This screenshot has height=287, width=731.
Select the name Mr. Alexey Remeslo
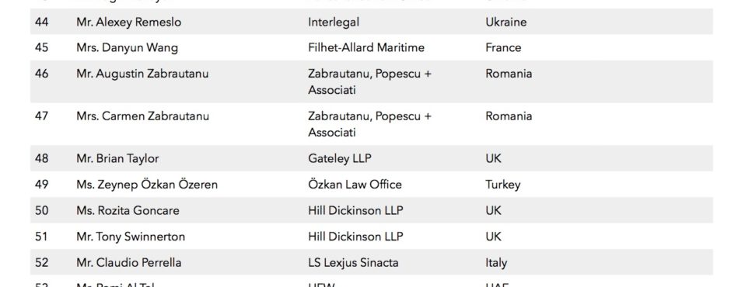128,22
